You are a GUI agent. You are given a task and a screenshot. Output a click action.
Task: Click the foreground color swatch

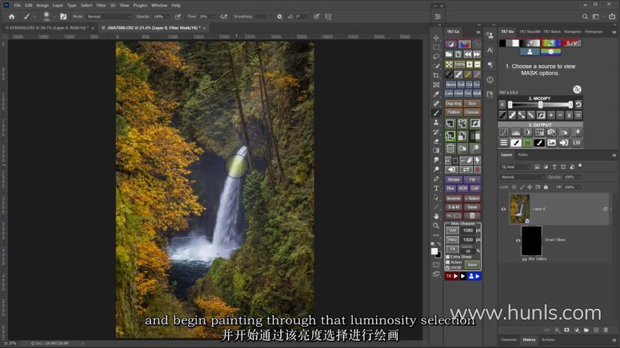point(434,251)
